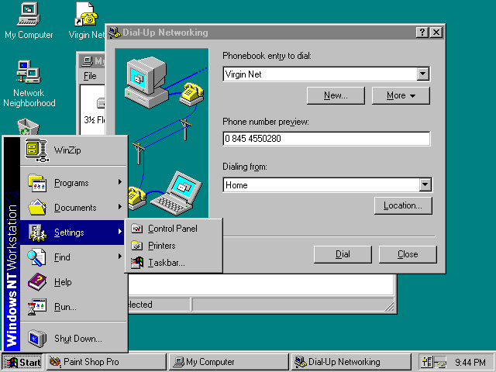Click the Run icon in Start menu
Viewport: 496px width, 372px height.
click(36, 307)
